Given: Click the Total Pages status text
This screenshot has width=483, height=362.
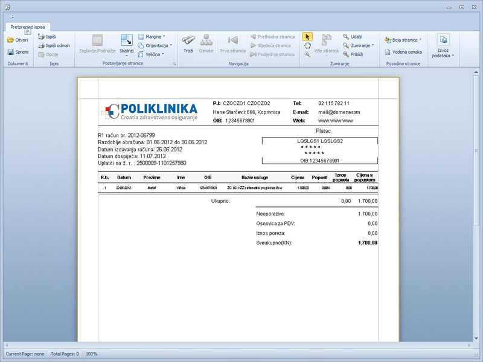Looking at the screenshot, I should (65, 354).
